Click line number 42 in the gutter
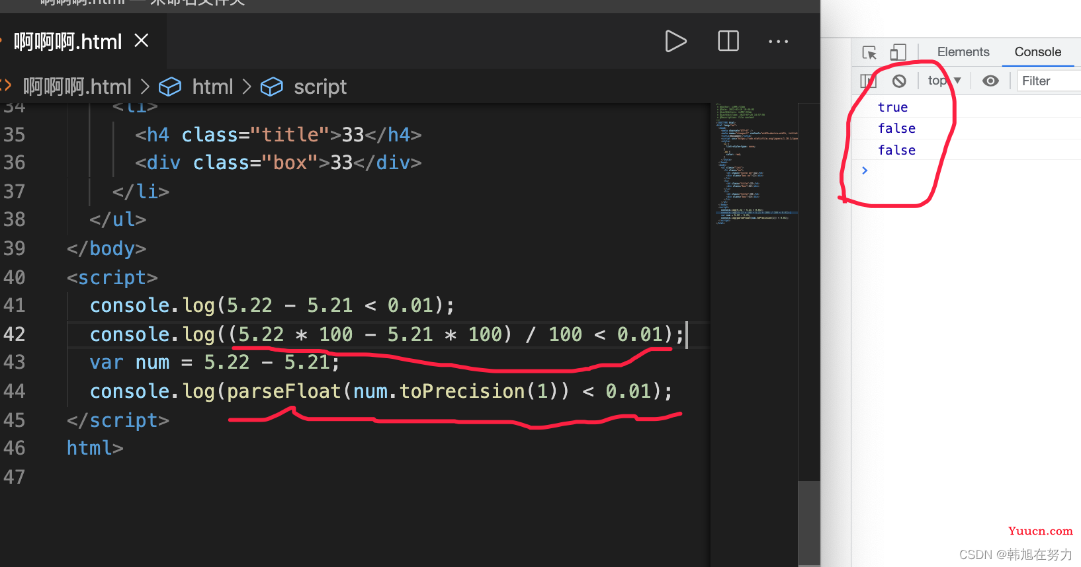 (x=15, y=334)
